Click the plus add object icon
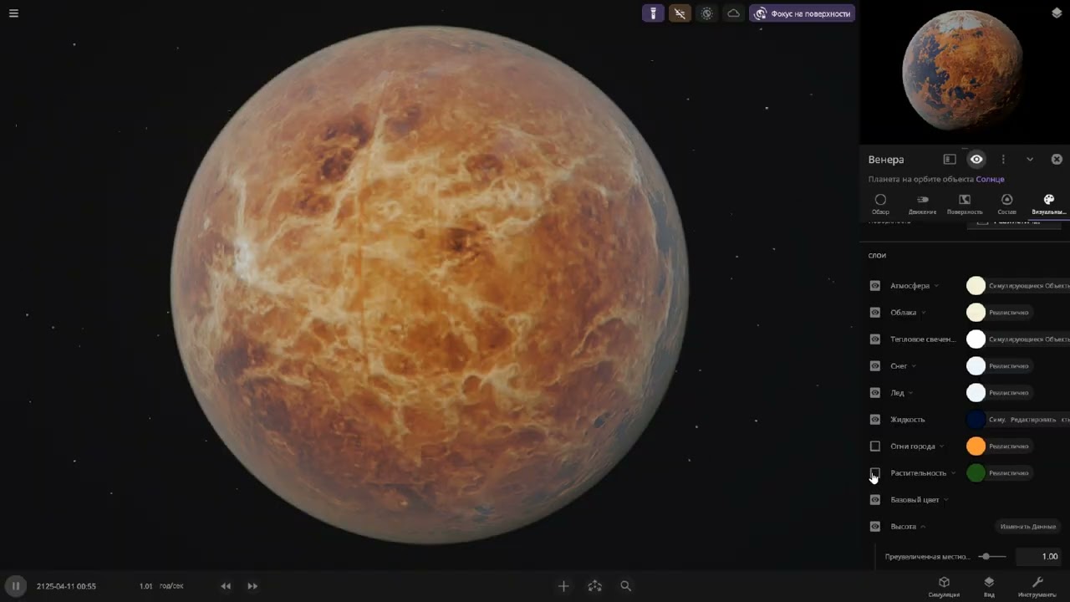 click(x=563, y=586)
